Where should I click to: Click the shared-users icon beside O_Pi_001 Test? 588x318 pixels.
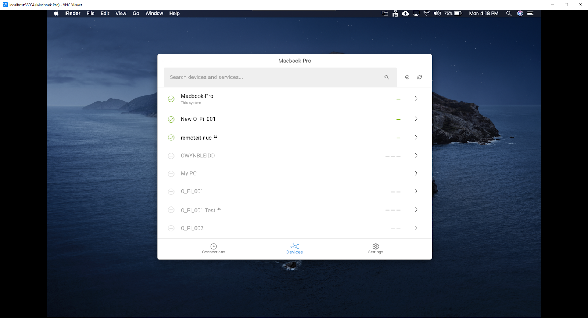pyautogui.click(x=219, y=209)
